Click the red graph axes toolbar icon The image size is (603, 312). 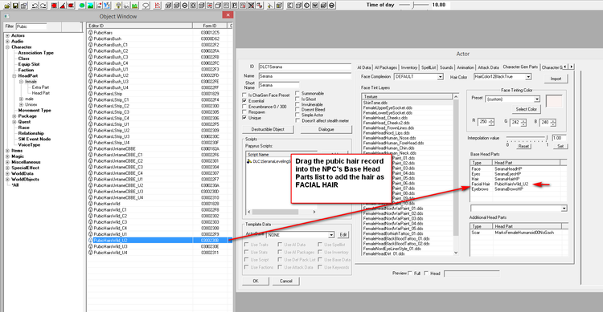158,6
